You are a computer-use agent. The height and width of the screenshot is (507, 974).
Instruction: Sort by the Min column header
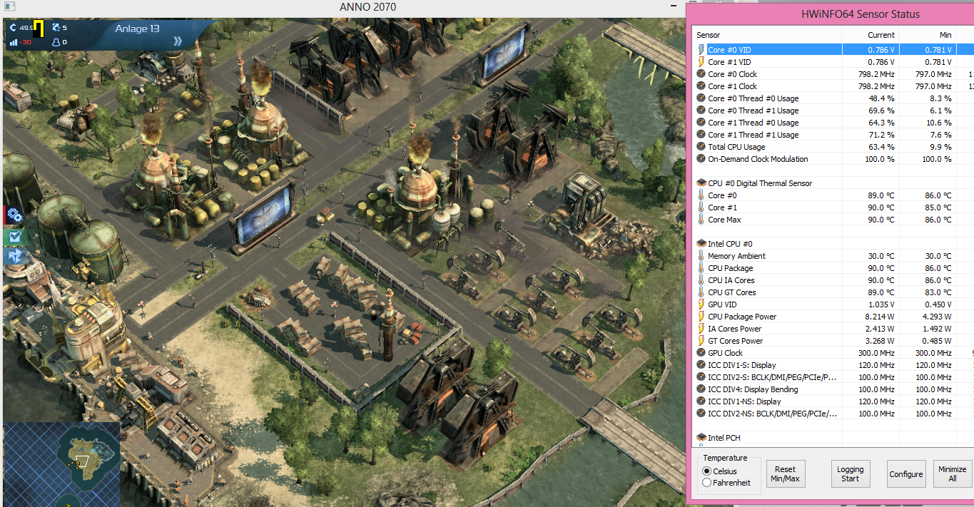tap(927, 35)
